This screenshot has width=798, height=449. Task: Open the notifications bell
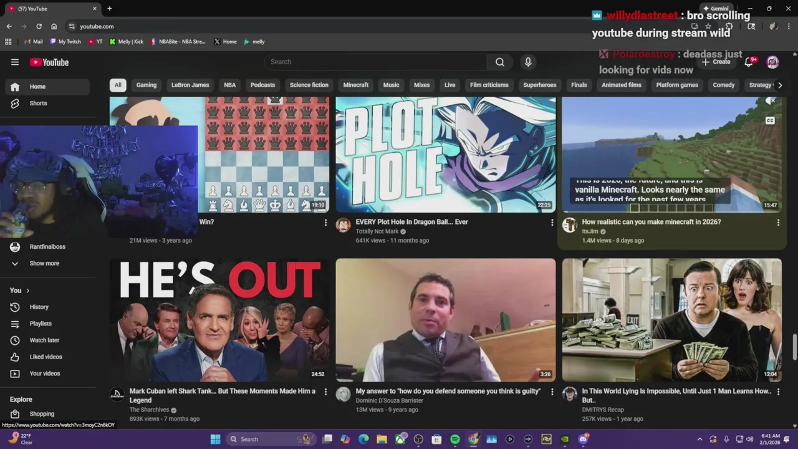pyautogui.click(x=750, y=62)
